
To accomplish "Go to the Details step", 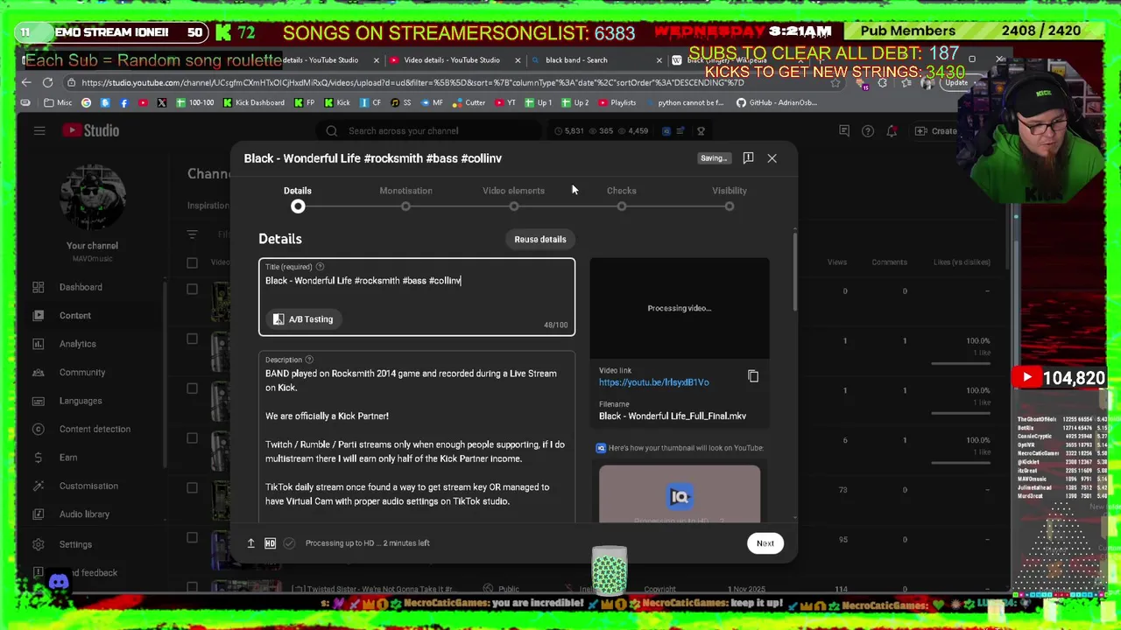I will pos(298,199).
